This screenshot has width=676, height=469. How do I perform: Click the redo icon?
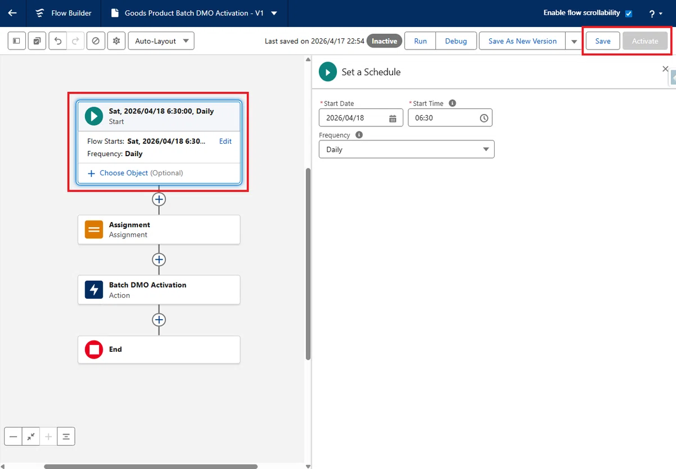[x=76, y=41]
